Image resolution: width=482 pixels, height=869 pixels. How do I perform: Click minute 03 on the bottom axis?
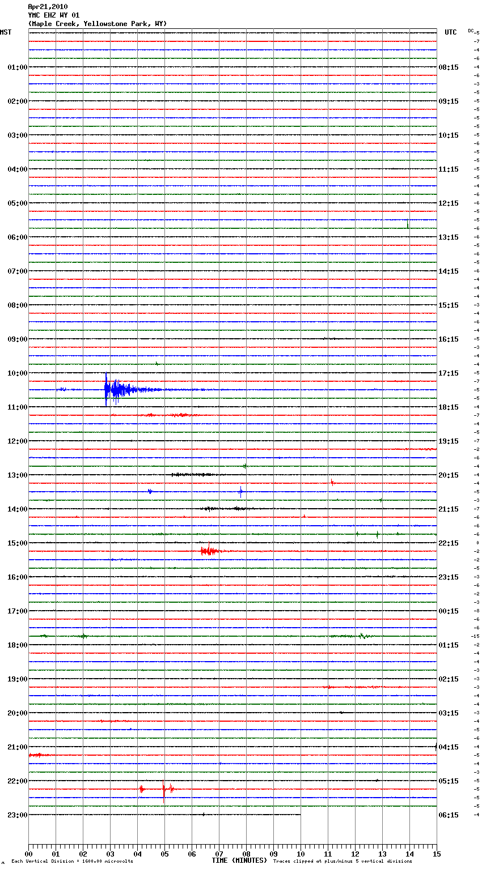110,854
